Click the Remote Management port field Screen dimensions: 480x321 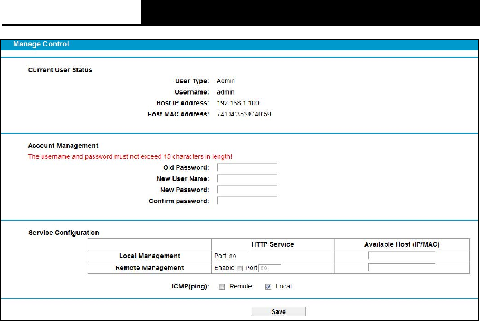pyautogui.click(x=270, y=268)
